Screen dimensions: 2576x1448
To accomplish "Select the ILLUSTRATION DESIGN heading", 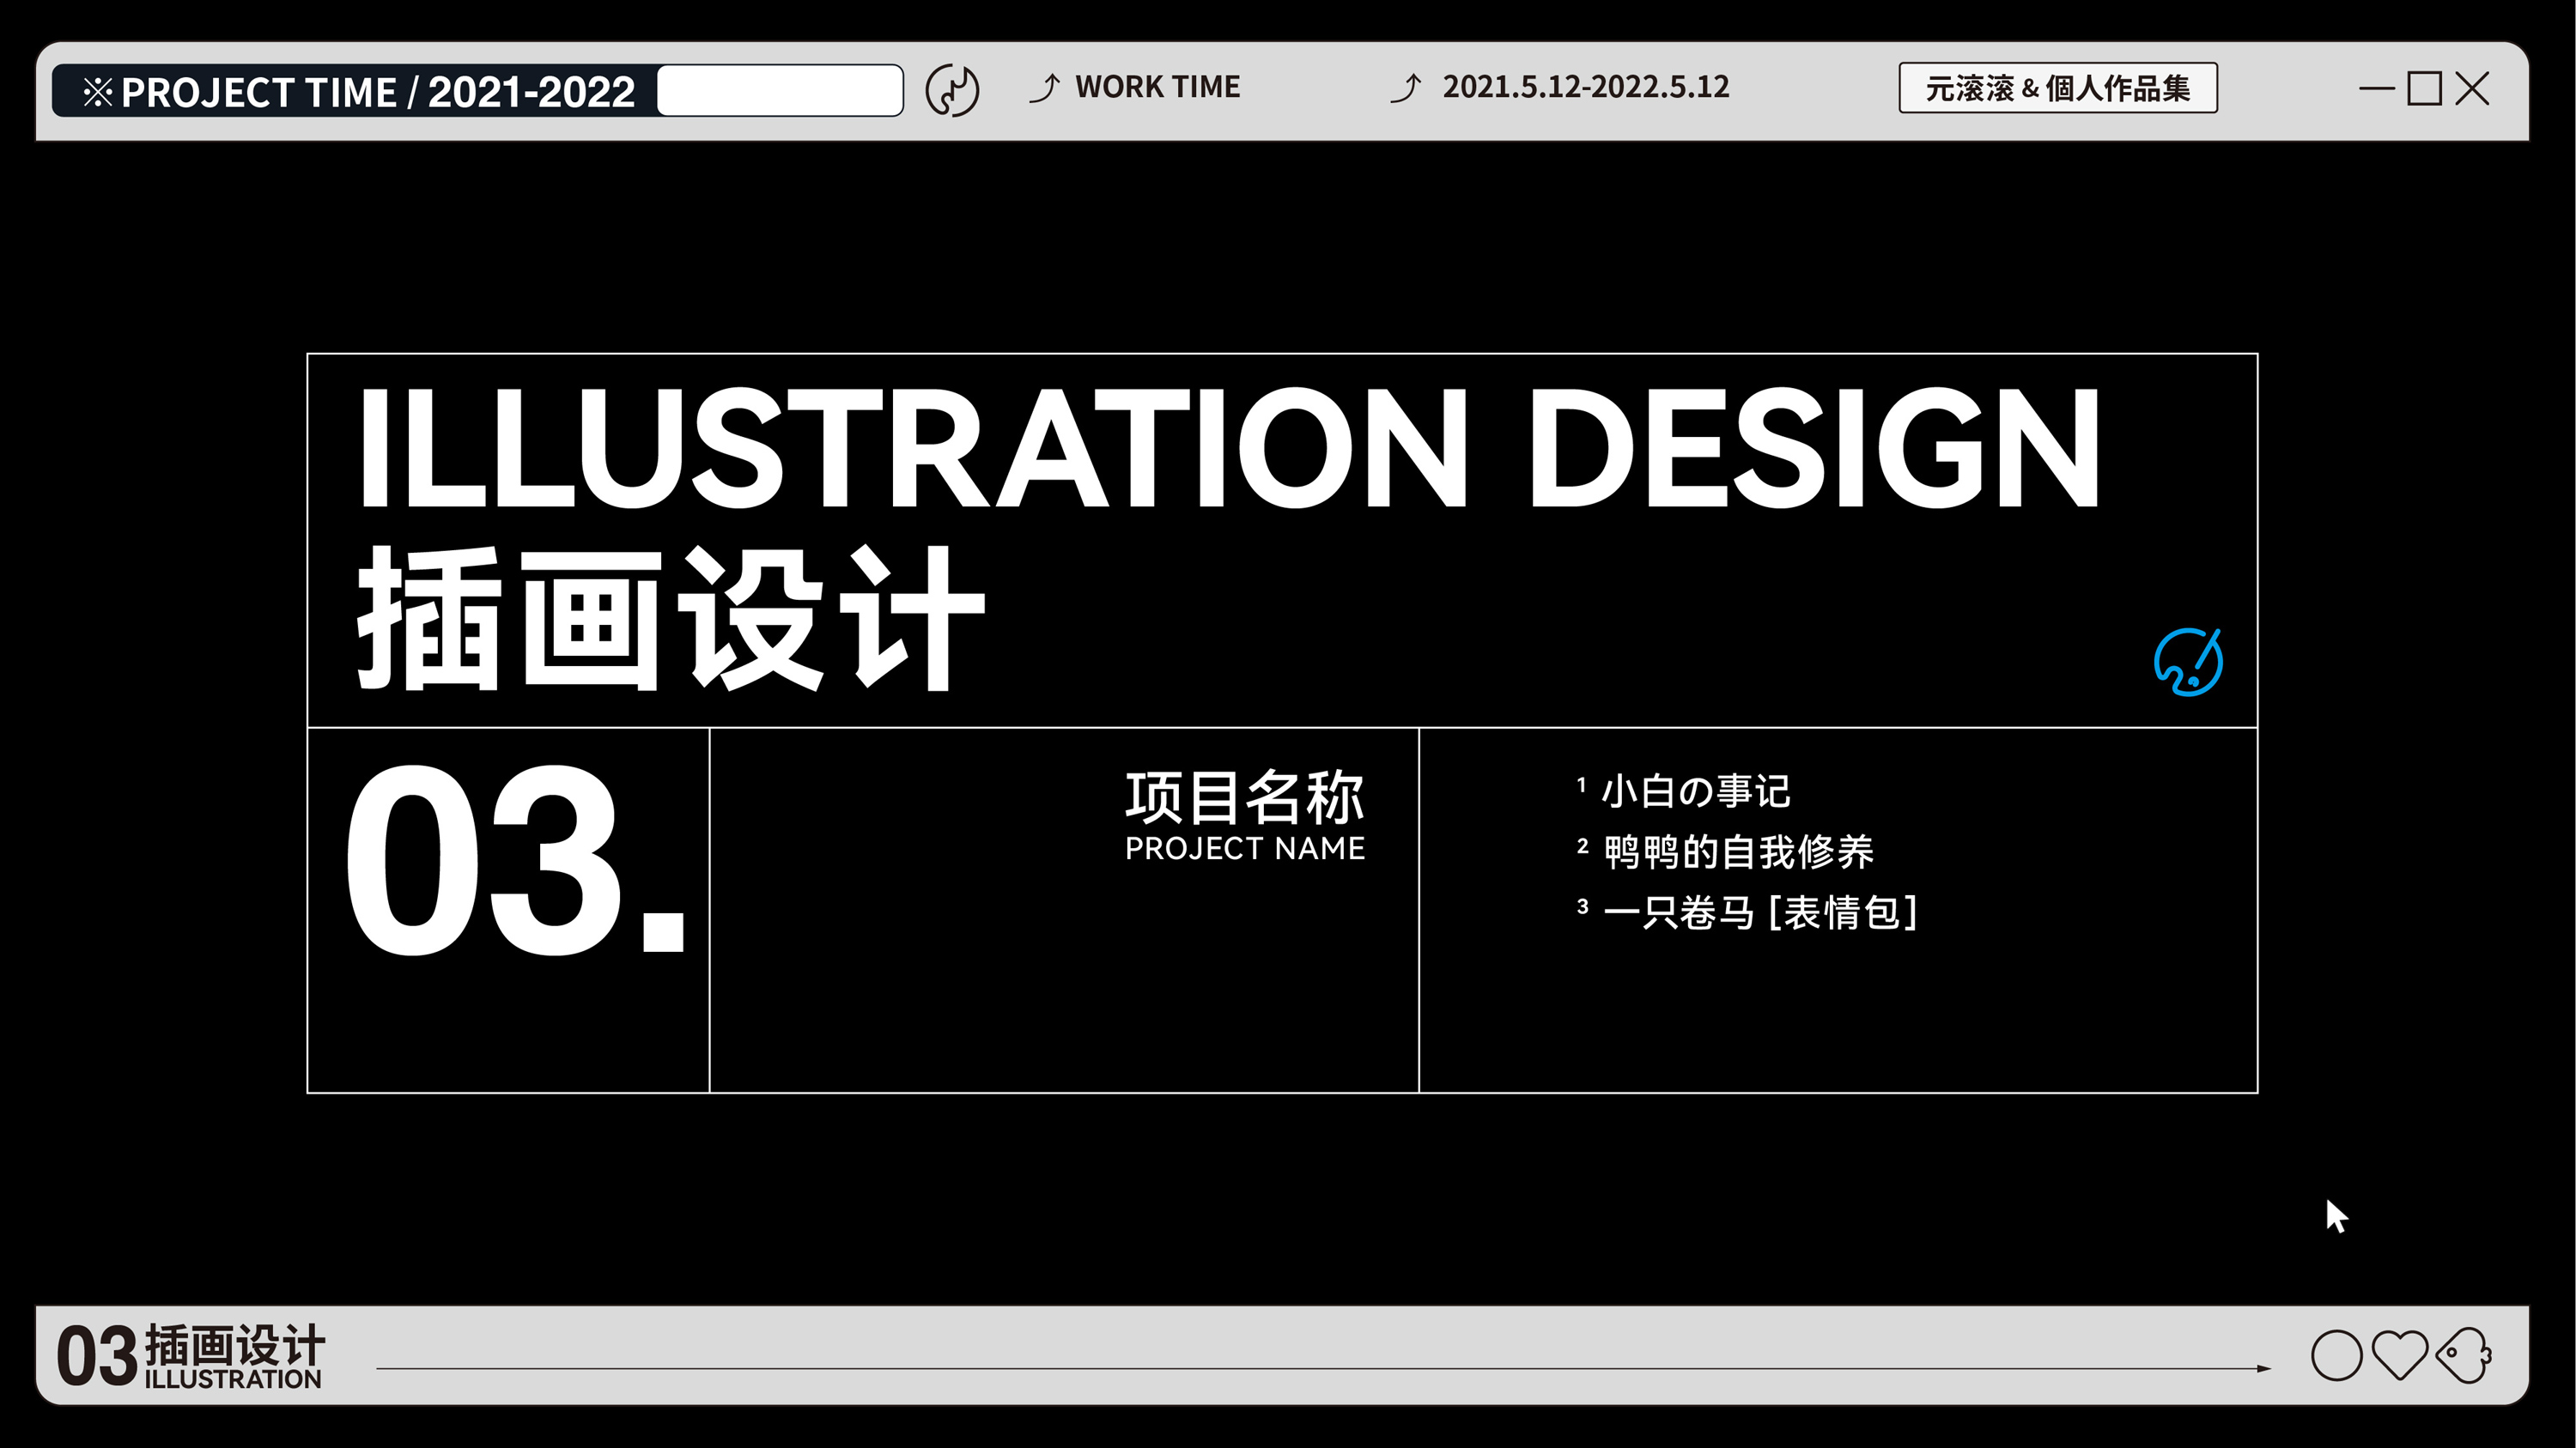I will pyautogui.click(x=1229, y=448).
